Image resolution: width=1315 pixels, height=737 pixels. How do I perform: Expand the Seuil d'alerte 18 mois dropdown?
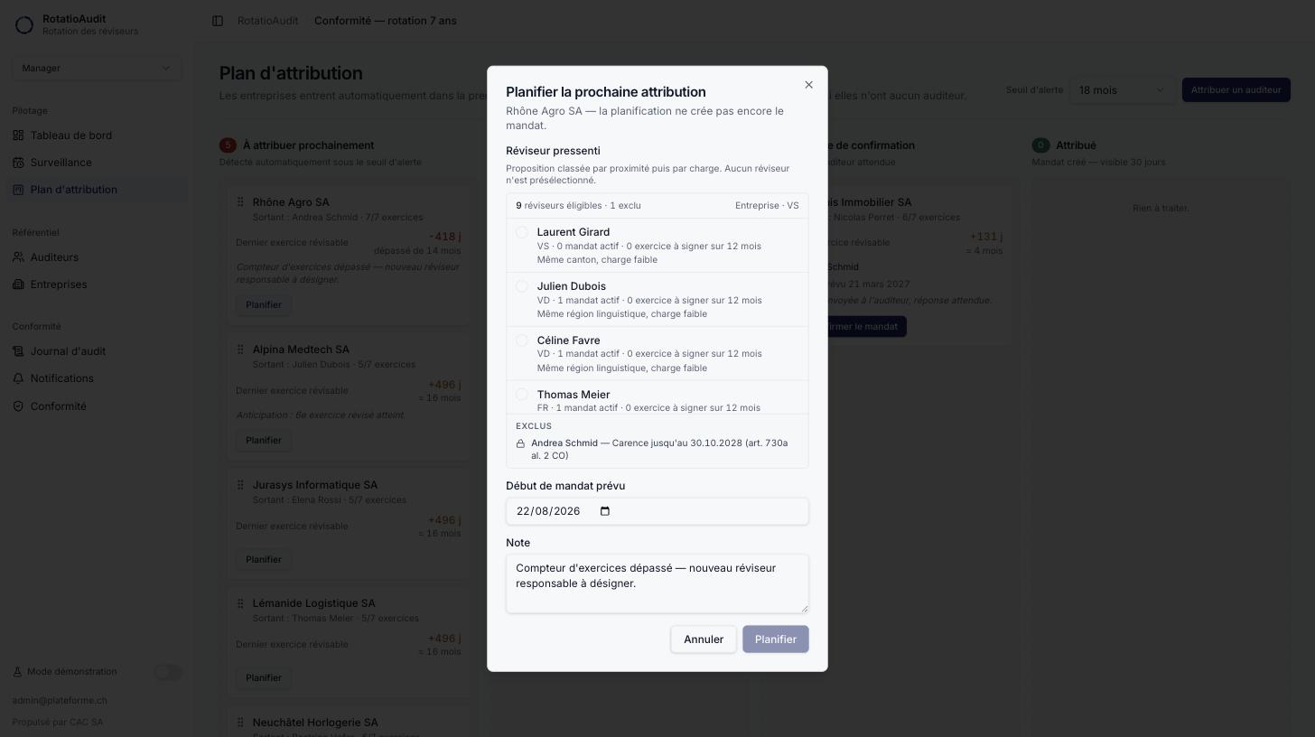pyautogui.click(x=1122, y=90)
